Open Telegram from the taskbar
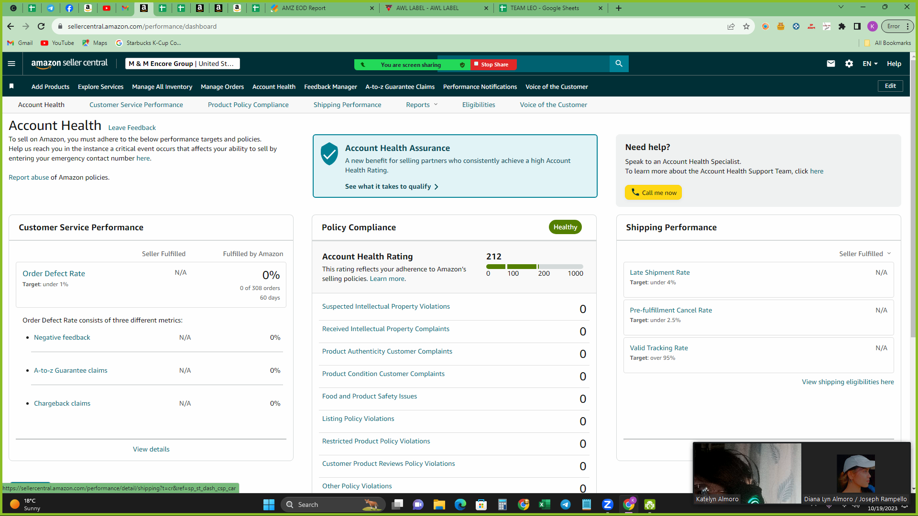918x516 pixels. click(x=565, y=505)
